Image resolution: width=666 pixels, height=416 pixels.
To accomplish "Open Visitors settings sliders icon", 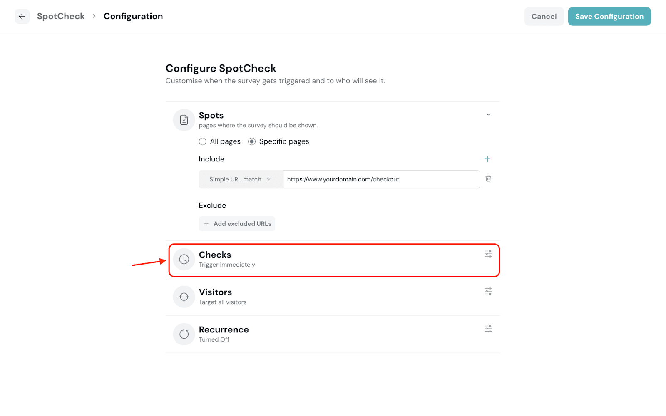I will coord(488,291).
